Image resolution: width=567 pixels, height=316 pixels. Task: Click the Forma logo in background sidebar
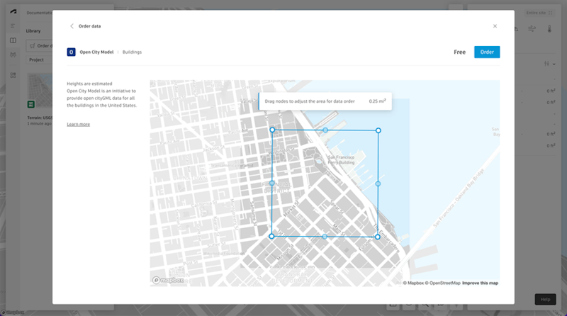click(x=13, y=11)
